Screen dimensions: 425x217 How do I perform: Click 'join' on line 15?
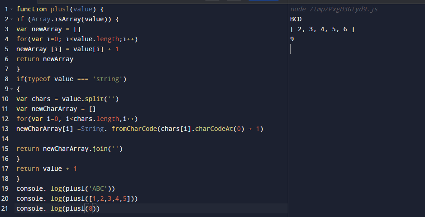coord(100,149)
